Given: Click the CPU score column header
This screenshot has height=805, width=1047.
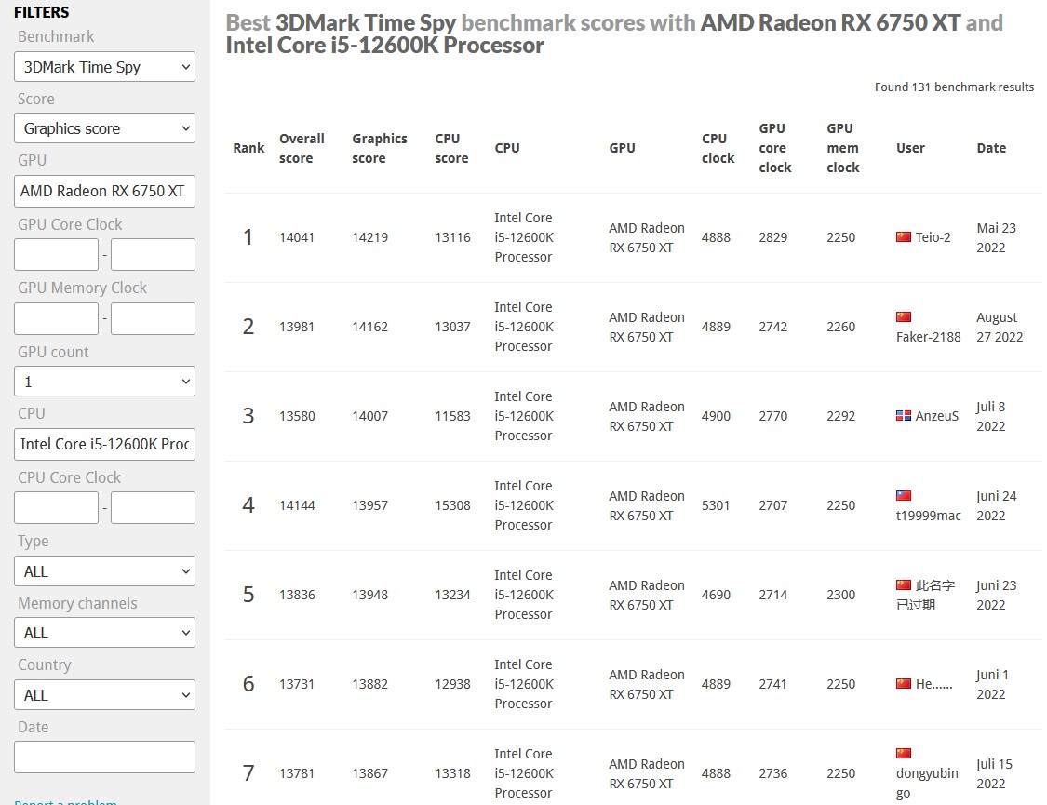Looking at the screenshot, I should [x=451, y=148].
